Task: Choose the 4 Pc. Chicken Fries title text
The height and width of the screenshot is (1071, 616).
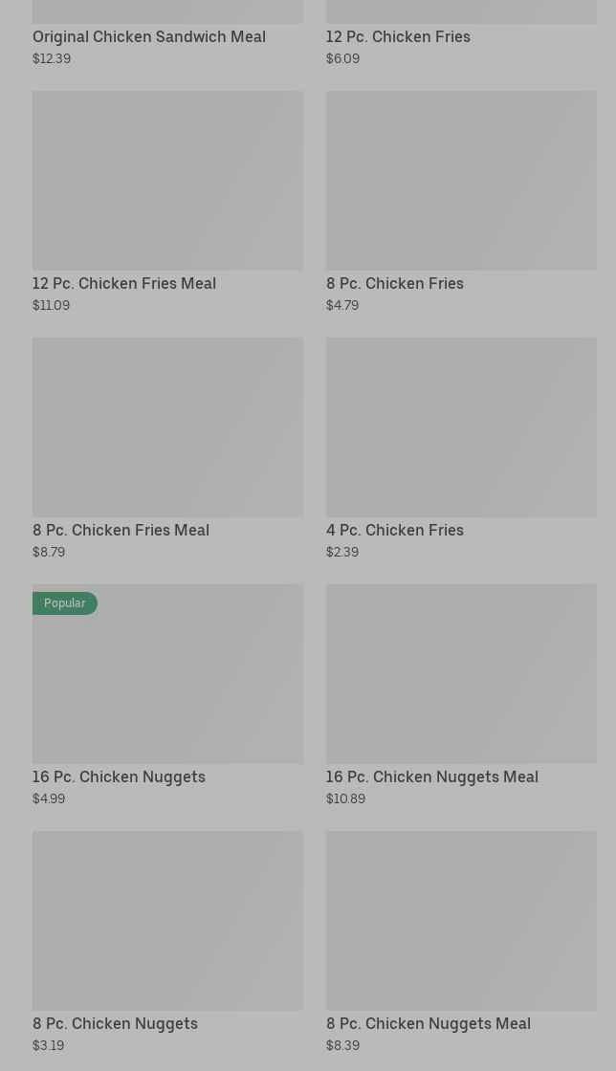Action: (x=394, y=530)
